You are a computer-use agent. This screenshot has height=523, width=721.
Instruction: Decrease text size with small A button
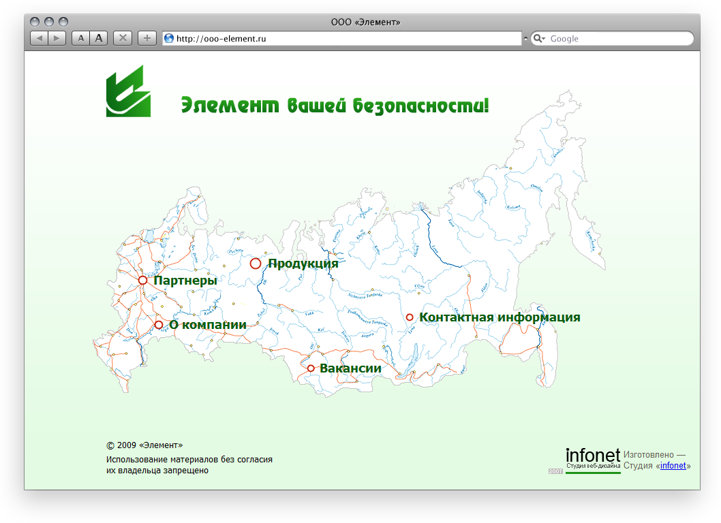pos(81,38)
